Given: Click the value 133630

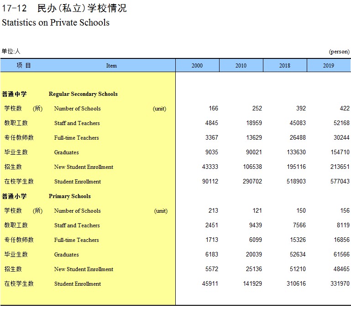Looking at the screenshot, I should pyautogui.click(x=296, y=152).
